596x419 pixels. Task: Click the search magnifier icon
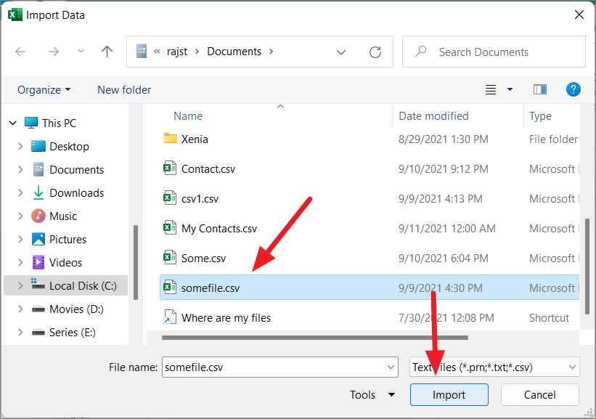pyautogui.click(x=420, y=52)
